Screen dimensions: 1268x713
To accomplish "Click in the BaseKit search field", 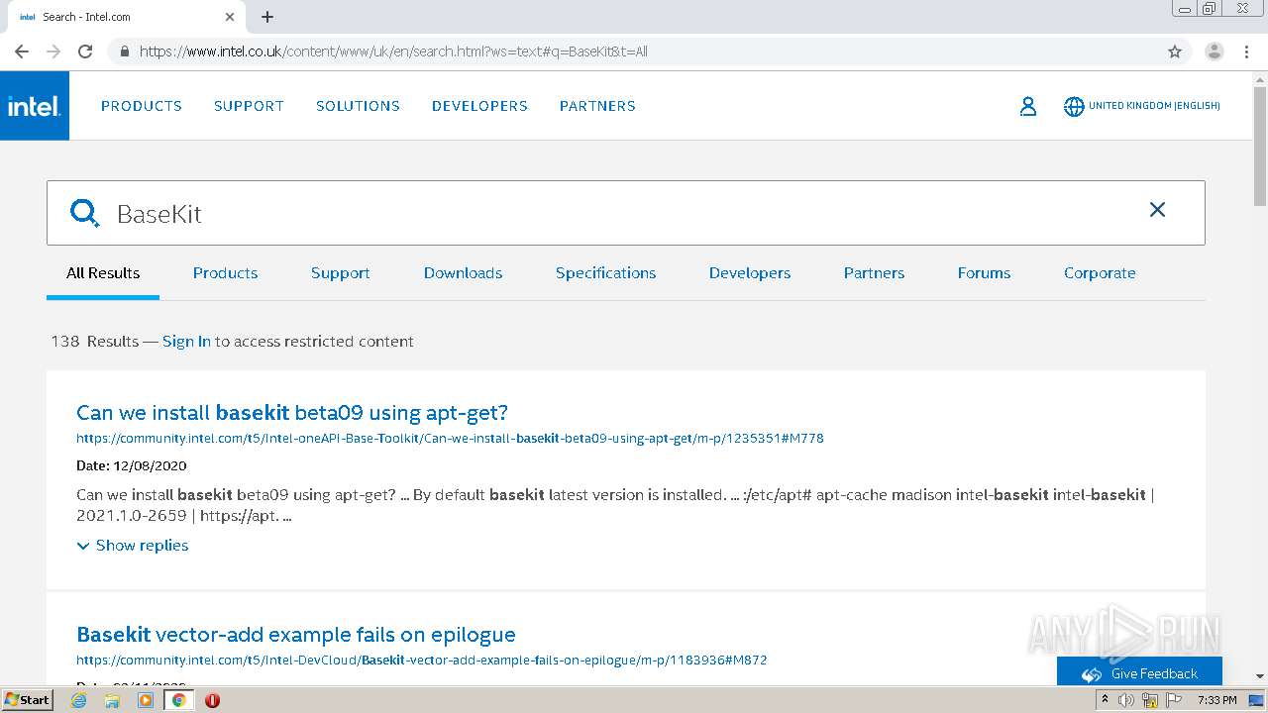I will [626, 213].
